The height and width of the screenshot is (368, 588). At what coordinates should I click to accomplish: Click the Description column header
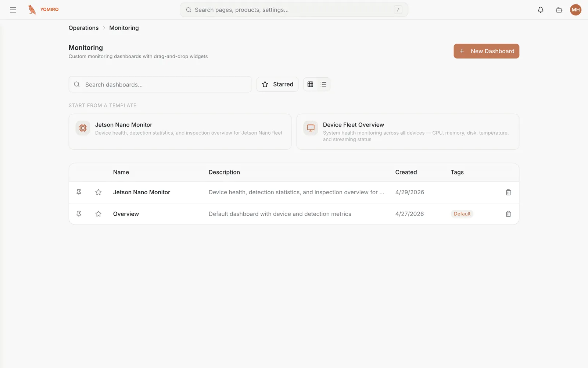click(x=224, y=172)
